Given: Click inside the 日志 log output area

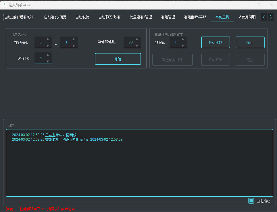Looking at the screenshot, I should [x=139, y=167].
